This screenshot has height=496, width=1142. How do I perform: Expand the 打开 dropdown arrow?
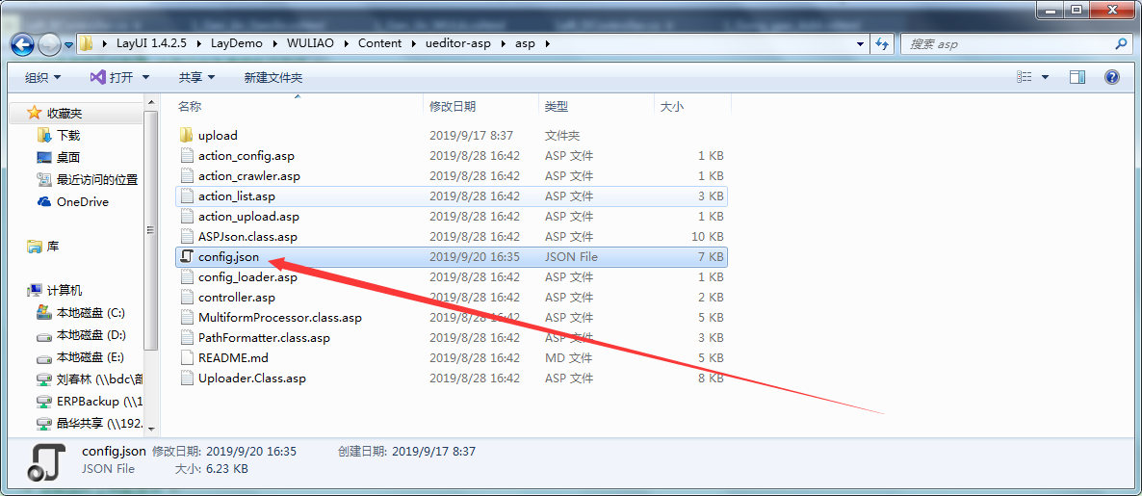(146, 77)
